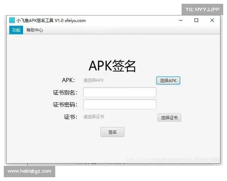This screenshot has width=227, height=181.
Task: Click the window title 小飞鱼APK签名工具 V1.0
Action: click(x=40, y=20)
